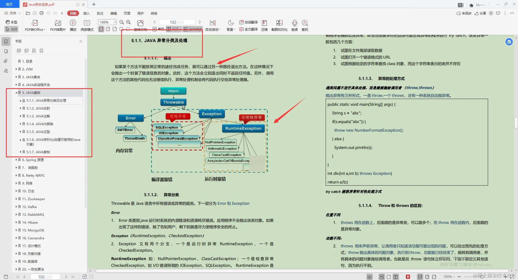Screen dimensions: 518x280
Task: Start 朗读 read-aloud mode
Action: pyautogui.click(x=294, y=25)
